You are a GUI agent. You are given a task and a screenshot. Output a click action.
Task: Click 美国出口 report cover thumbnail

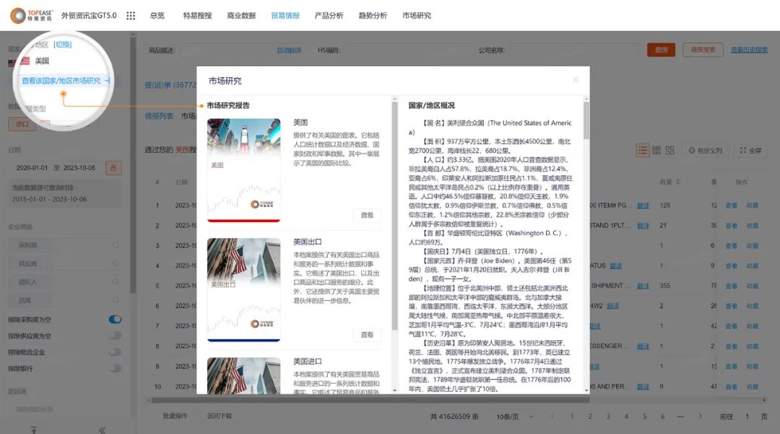244,290
